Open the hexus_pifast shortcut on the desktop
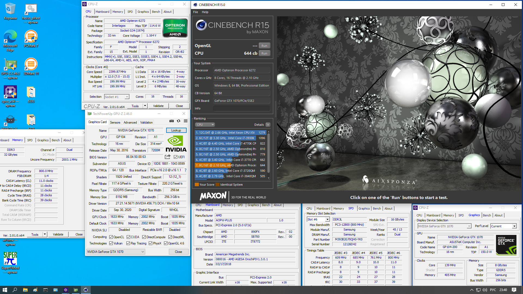 [x=31, y=14]
